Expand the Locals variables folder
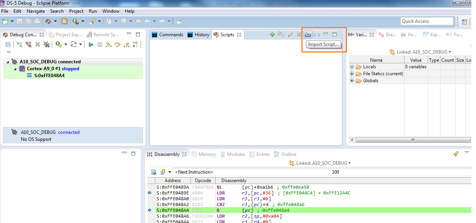This screenshot has height=223, width=476. click(x=352, y=67)
